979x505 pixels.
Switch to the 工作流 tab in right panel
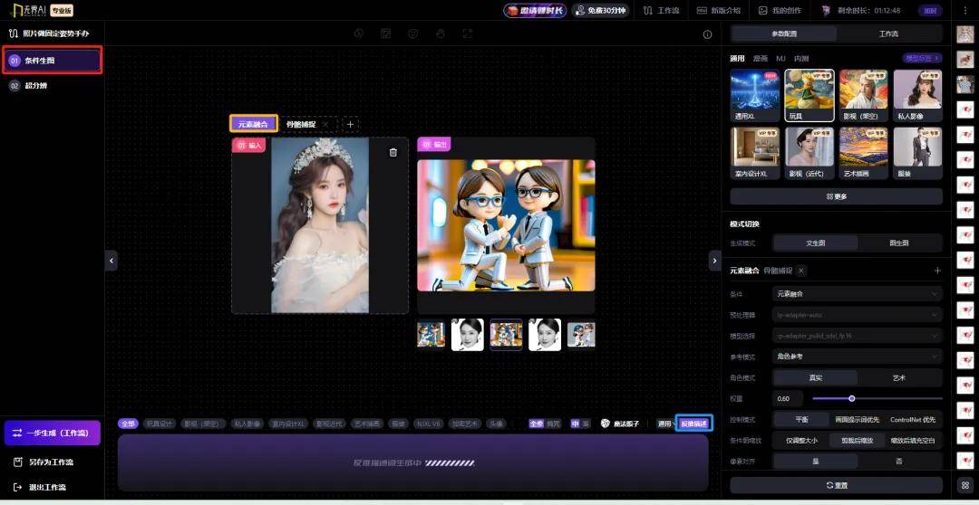[888, 33]
